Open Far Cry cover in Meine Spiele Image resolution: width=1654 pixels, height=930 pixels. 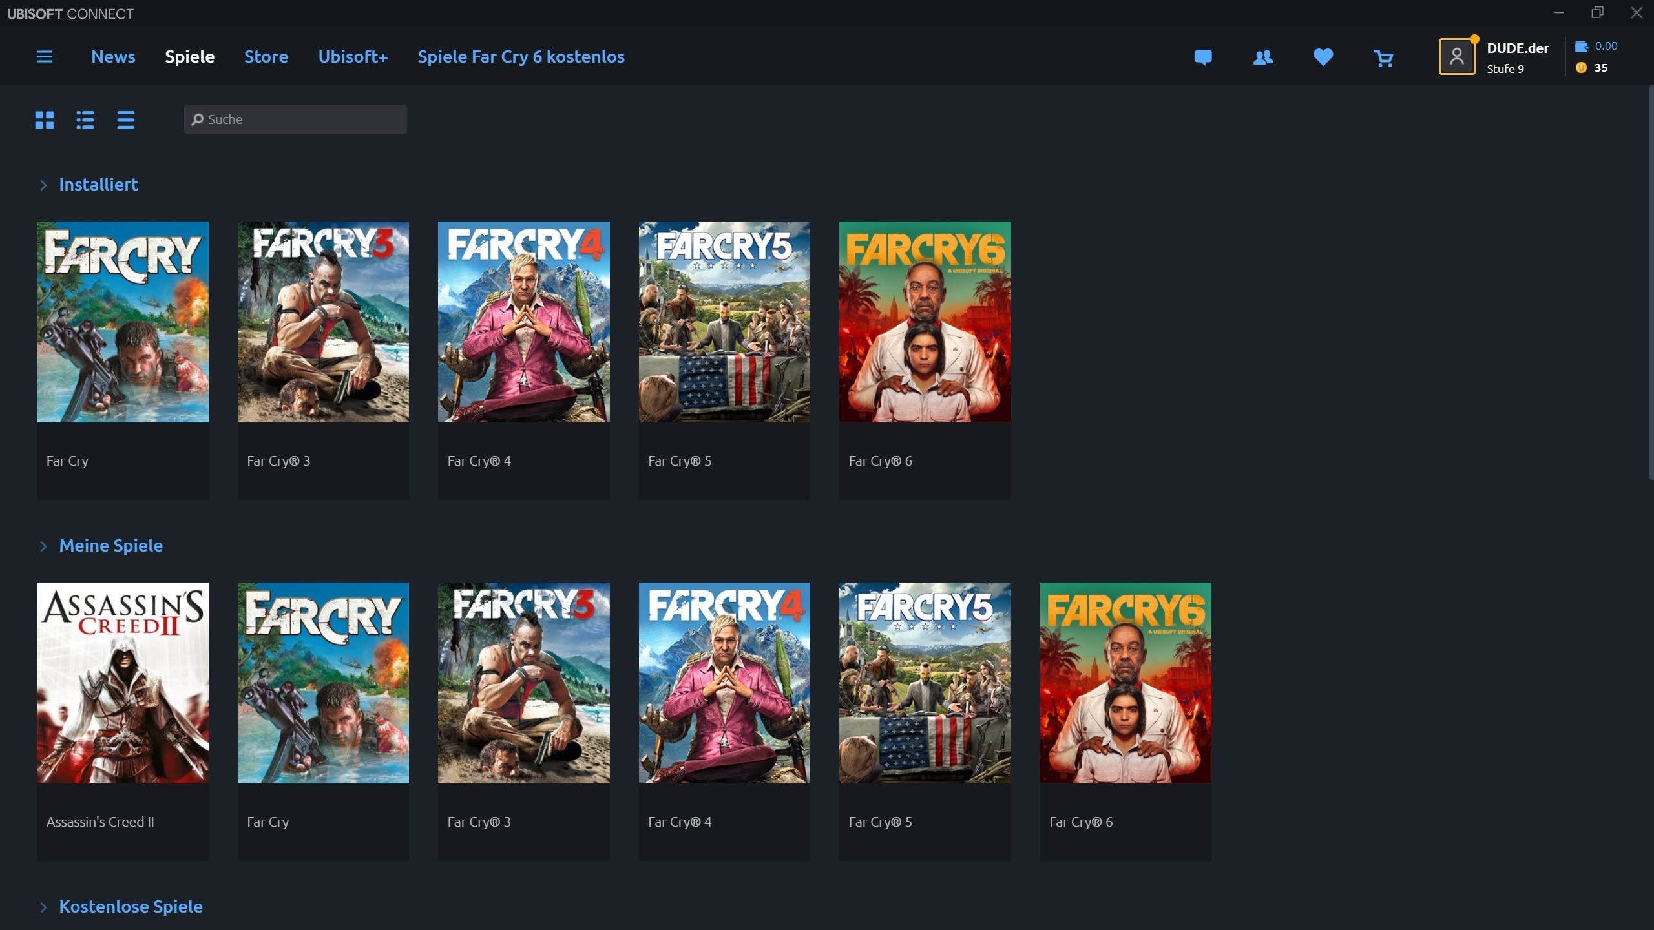(323, 683)
